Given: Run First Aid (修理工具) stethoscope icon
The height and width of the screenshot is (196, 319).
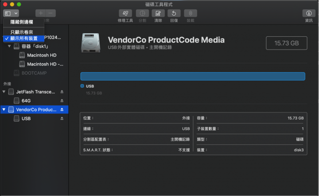Looking at the screenshot, I should 125,13.
